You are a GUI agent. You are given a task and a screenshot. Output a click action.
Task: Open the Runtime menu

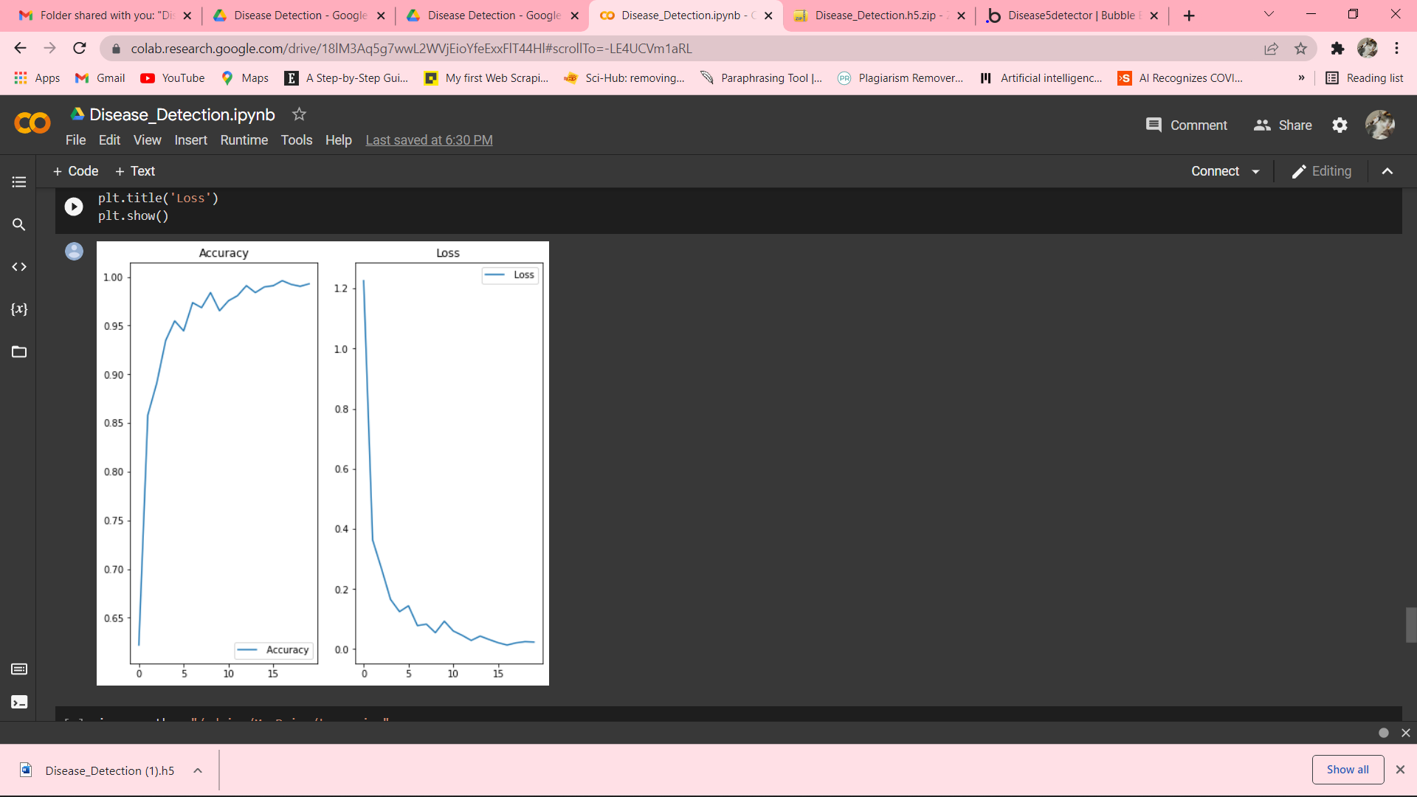tap(244, 140)
